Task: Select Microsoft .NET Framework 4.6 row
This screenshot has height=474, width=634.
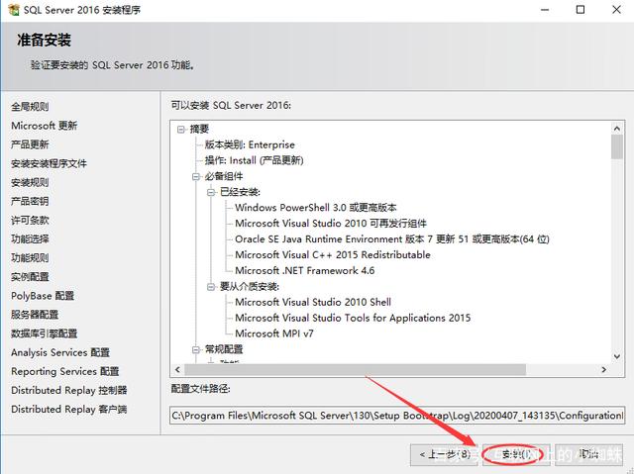Action: tap(304, 271)
